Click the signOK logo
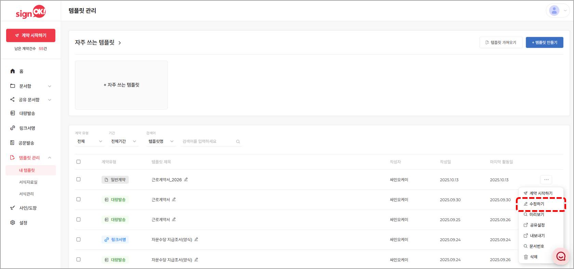 point(31,12)
